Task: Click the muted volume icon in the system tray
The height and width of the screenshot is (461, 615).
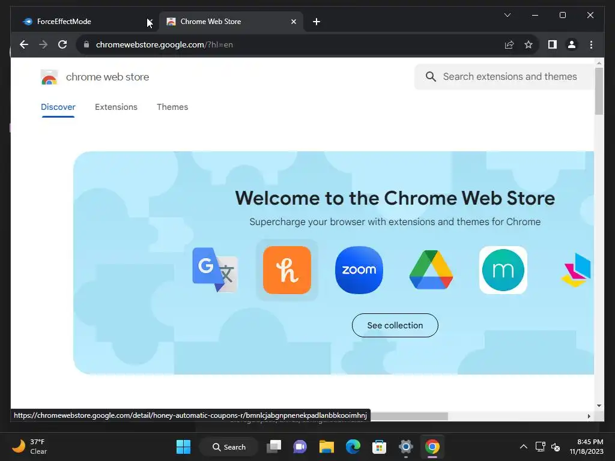Action: pos(556,447)
